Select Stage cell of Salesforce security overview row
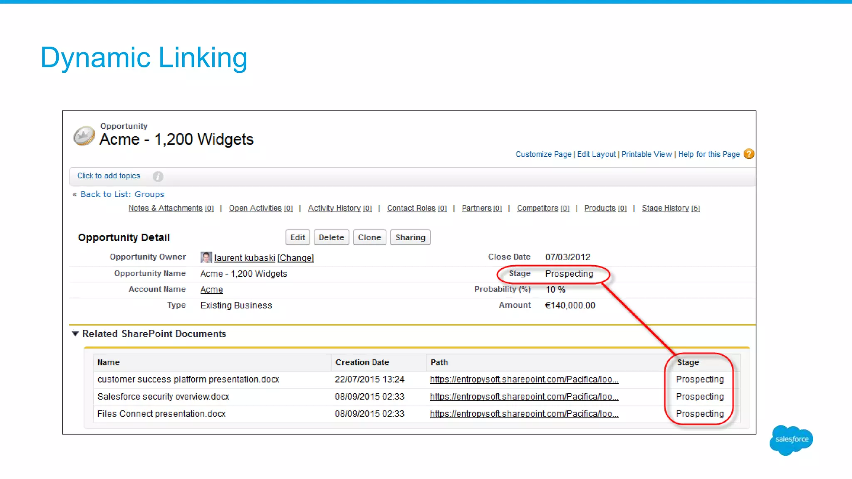Image resolution: width=852 pixels, height=479 pixels. coord(700,397)
